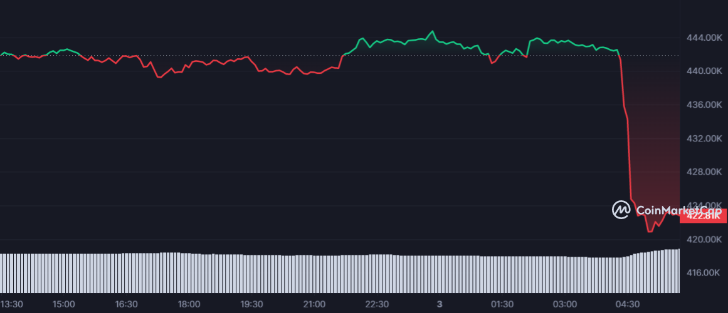Click the 16:30 label on the time axis
This screenshot has height=313, width=728.
point(126,304)
